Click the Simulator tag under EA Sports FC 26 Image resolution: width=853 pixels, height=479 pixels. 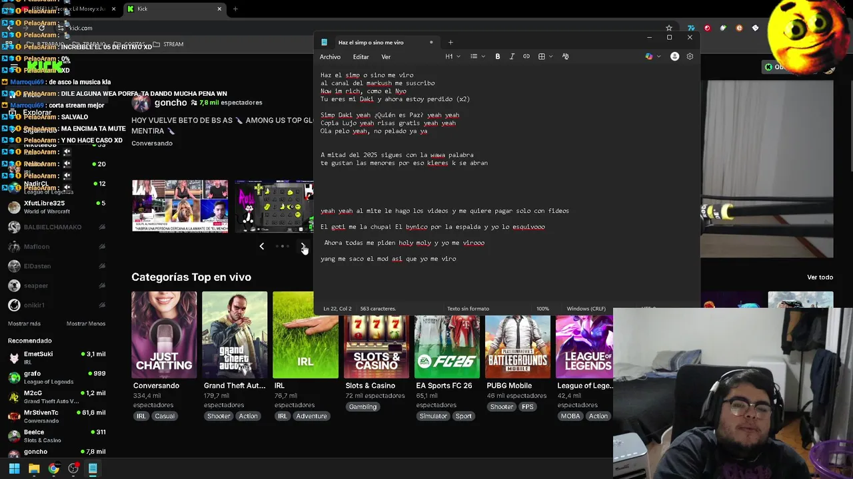pos(432,416)
